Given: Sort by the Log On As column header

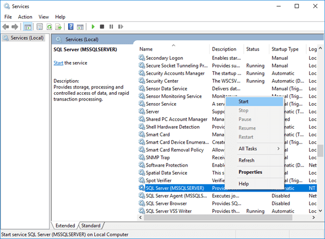Looking at the screenshot, I should (311, 49).
